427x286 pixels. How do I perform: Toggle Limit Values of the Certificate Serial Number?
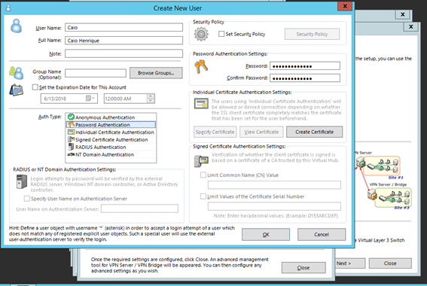point(203,196)
